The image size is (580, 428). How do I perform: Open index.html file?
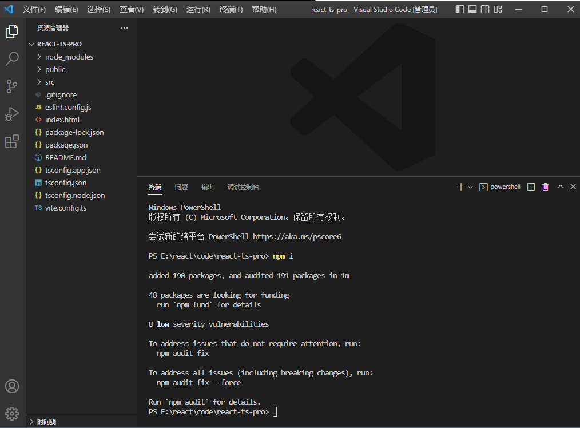(81, 120)
